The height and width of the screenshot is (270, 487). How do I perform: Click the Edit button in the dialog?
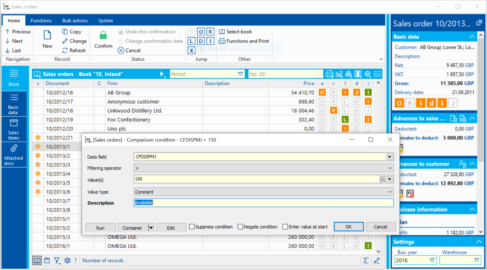click(171, 228)
